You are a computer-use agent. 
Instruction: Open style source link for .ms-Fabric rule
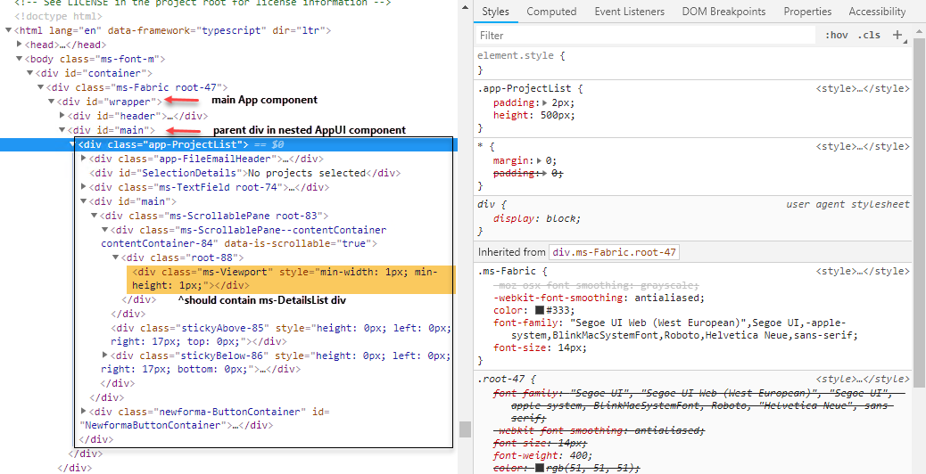click(x=863, y=271)
